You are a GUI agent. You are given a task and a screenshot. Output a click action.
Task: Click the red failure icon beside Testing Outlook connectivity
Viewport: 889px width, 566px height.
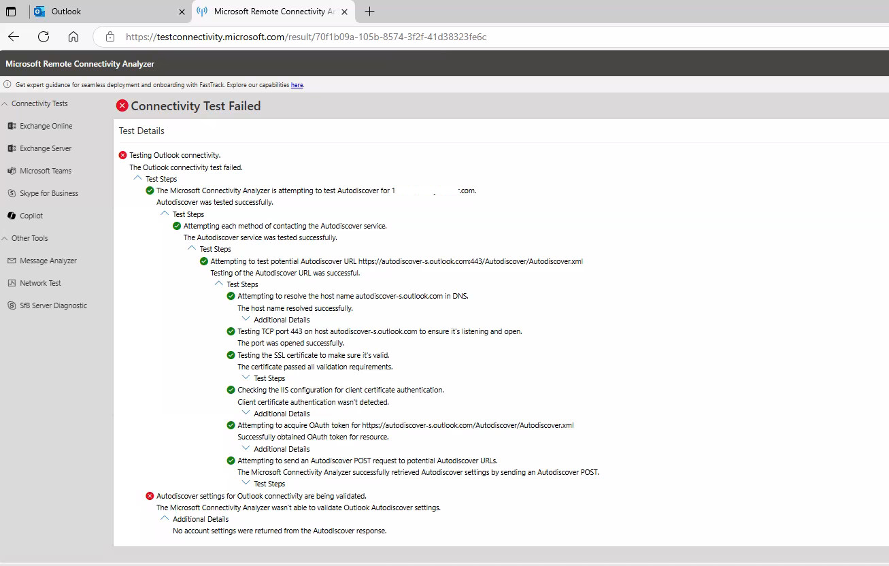pos(122,154)
